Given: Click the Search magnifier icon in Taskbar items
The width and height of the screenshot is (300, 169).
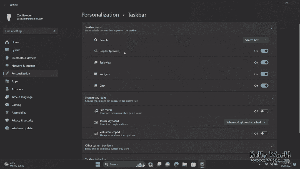Looking at the screenshot, I should (x=96, y=40).
